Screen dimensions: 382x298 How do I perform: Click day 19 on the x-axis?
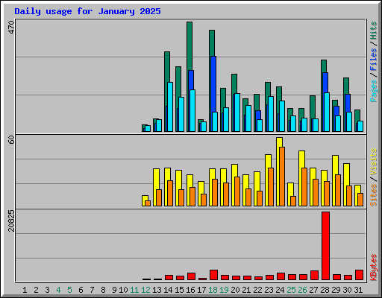(x=224, y=290)
